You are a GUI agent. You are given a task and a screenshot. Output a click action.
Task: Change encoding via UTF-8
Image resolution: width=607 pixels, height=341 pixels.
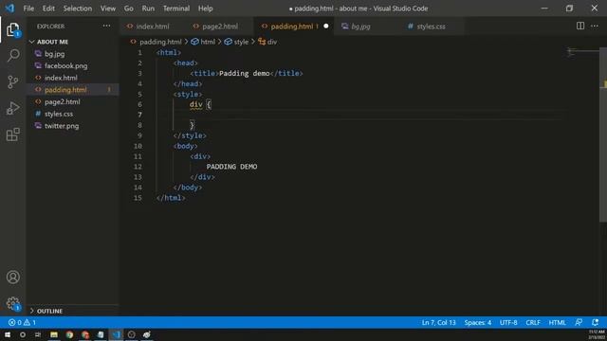(x=508, y=322)
